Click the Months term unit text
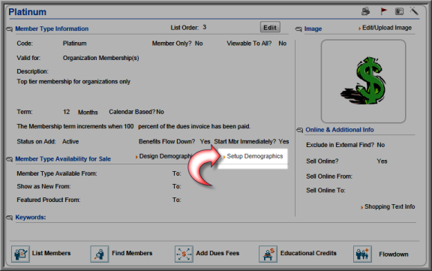 tap(88, 112)
